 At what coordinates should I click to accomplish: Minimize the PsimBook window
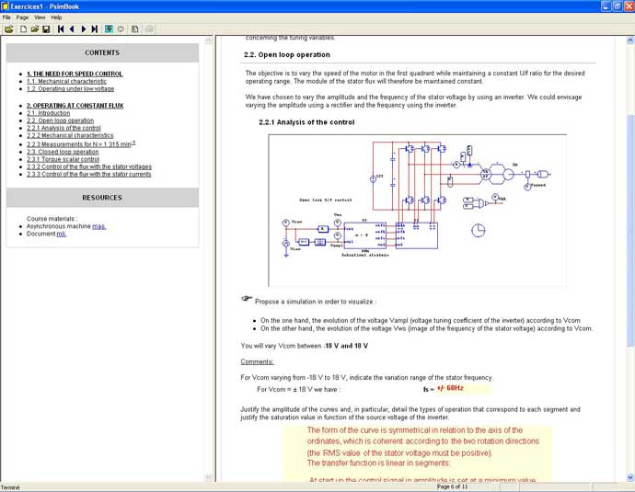606,6
